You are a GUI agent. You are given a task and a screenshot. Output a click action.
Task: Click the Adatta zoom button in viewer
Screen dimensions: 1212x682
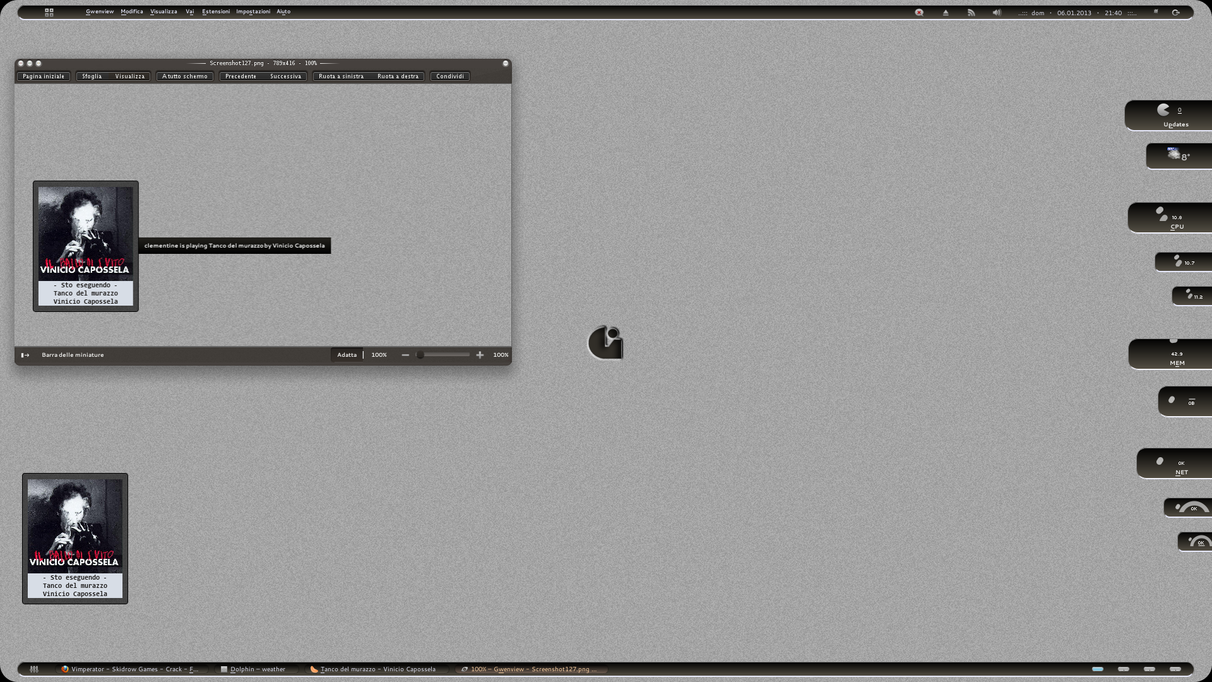[x=345, y=355]
